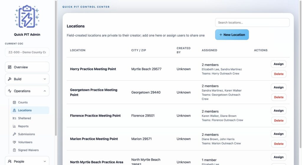The image size is (302, 165).
Task: Click the Reports bar chart icon
Action: point(14,126)
